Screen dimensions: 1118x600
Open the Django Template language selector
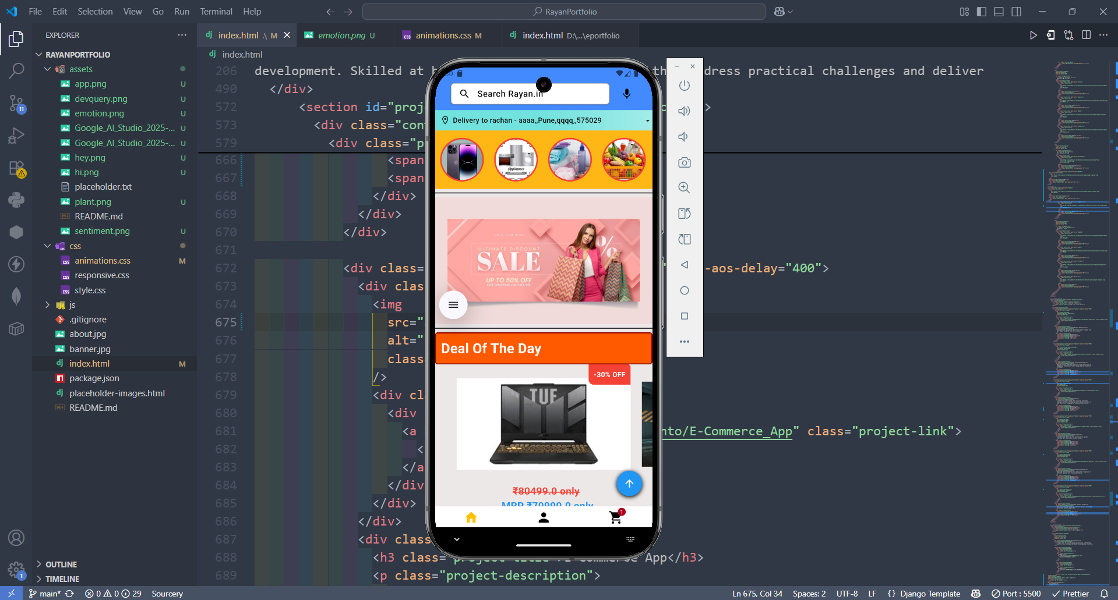point(929,594)
